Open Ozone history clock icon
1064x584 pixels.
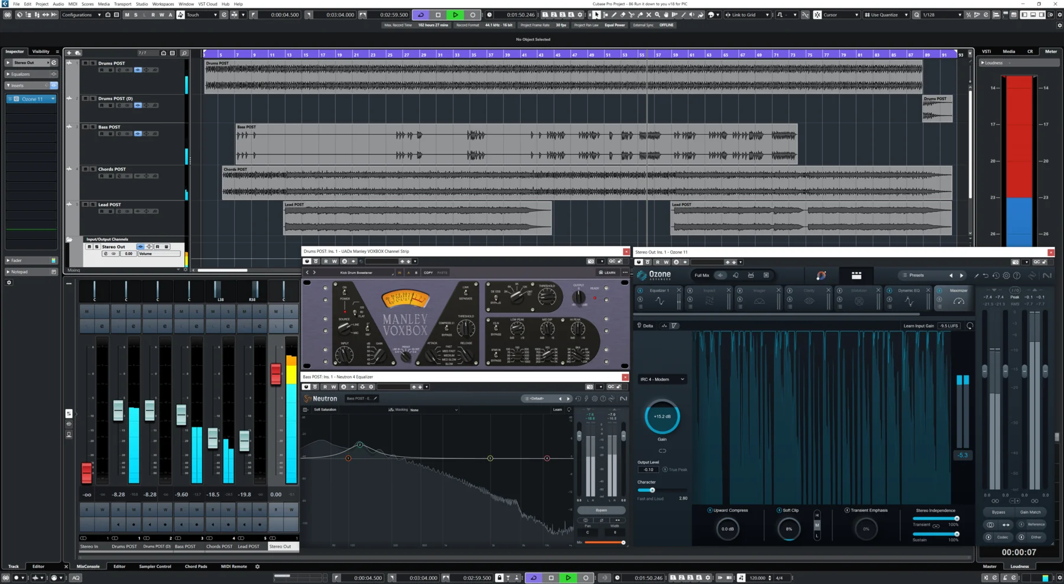pos(996,275)
